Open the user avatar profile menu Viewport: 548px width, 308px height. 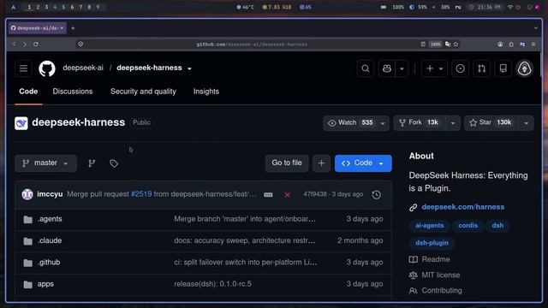pyautogui.click(x=525, y=68)
